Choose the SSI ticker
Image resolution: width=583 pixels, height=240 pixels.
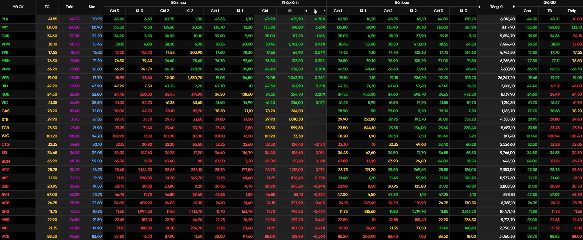4,153
